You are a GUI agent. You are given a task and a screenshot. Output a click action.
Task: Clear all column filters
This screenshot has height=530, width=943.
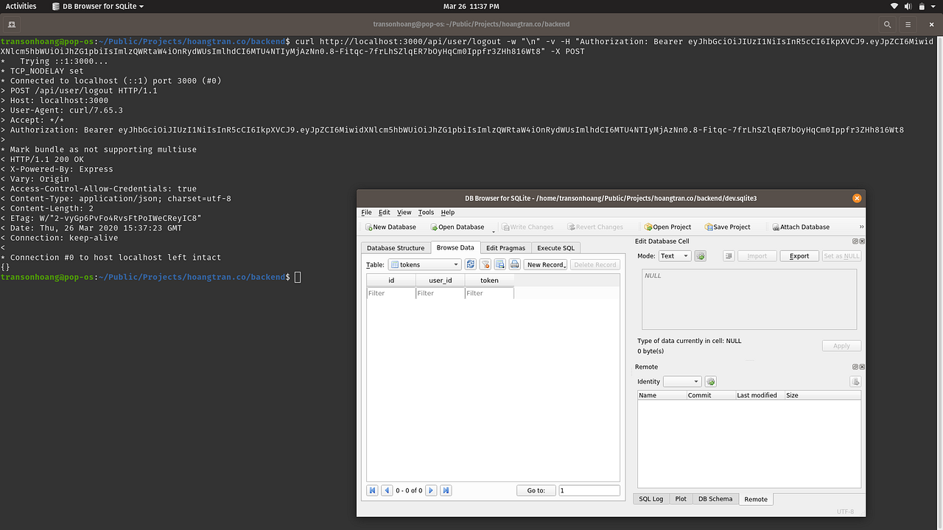pos(485,264)
